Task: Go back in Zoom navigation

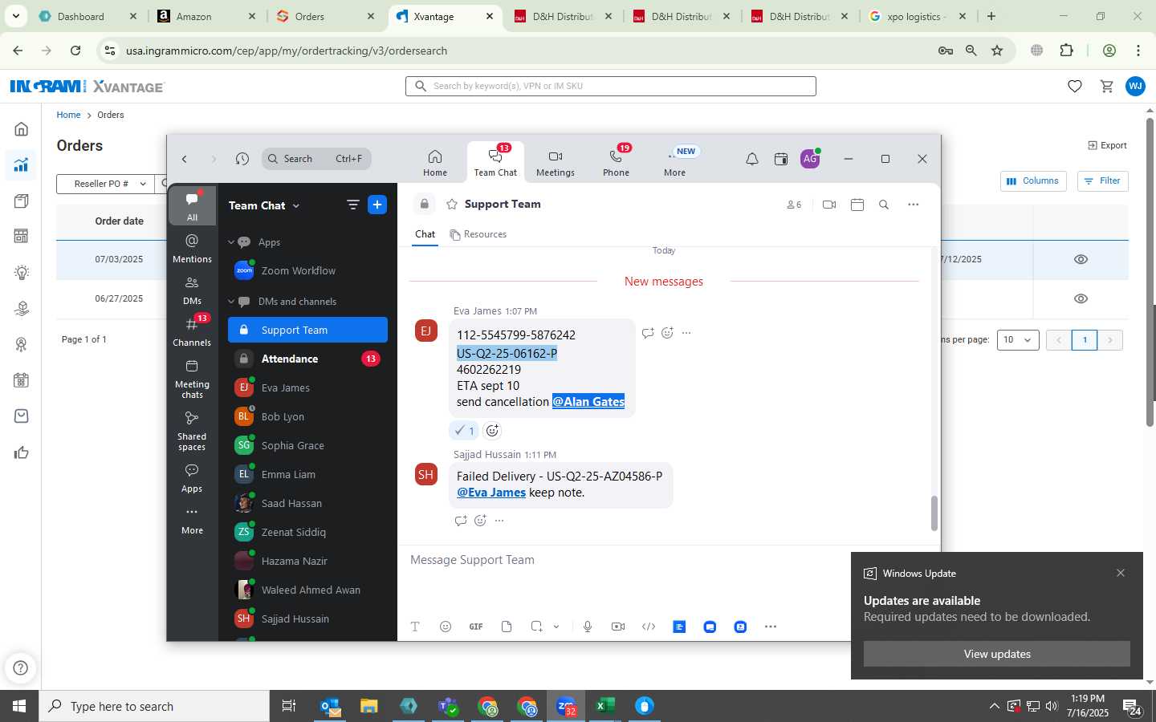Action: pos(185,159)
